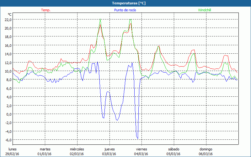
Task: Click the 16,0 y-axis value
Action: click(8, 45)
